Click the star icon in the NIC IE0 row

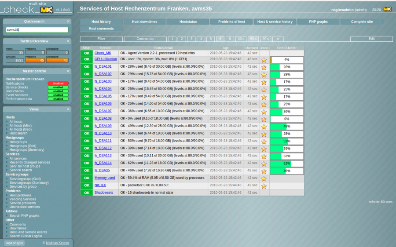(x=264, y=186)
